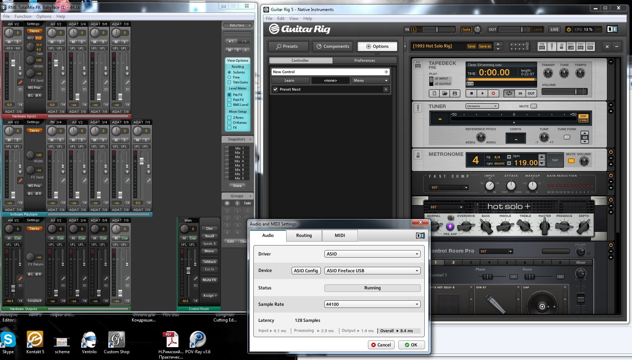Screen dimensions: 632x360
Task: Toggle the Master FX toolbar icon
Action: (590, 46)
